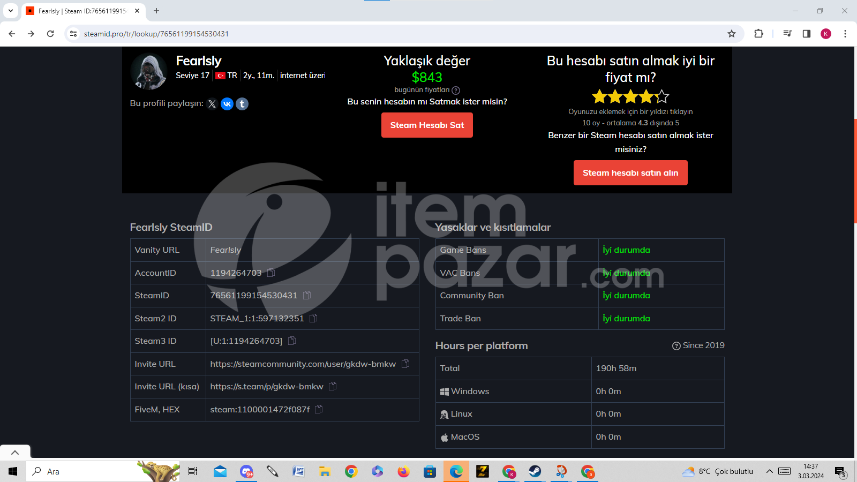Share the profile on X (Twitter)

click(x=212, y=104)
